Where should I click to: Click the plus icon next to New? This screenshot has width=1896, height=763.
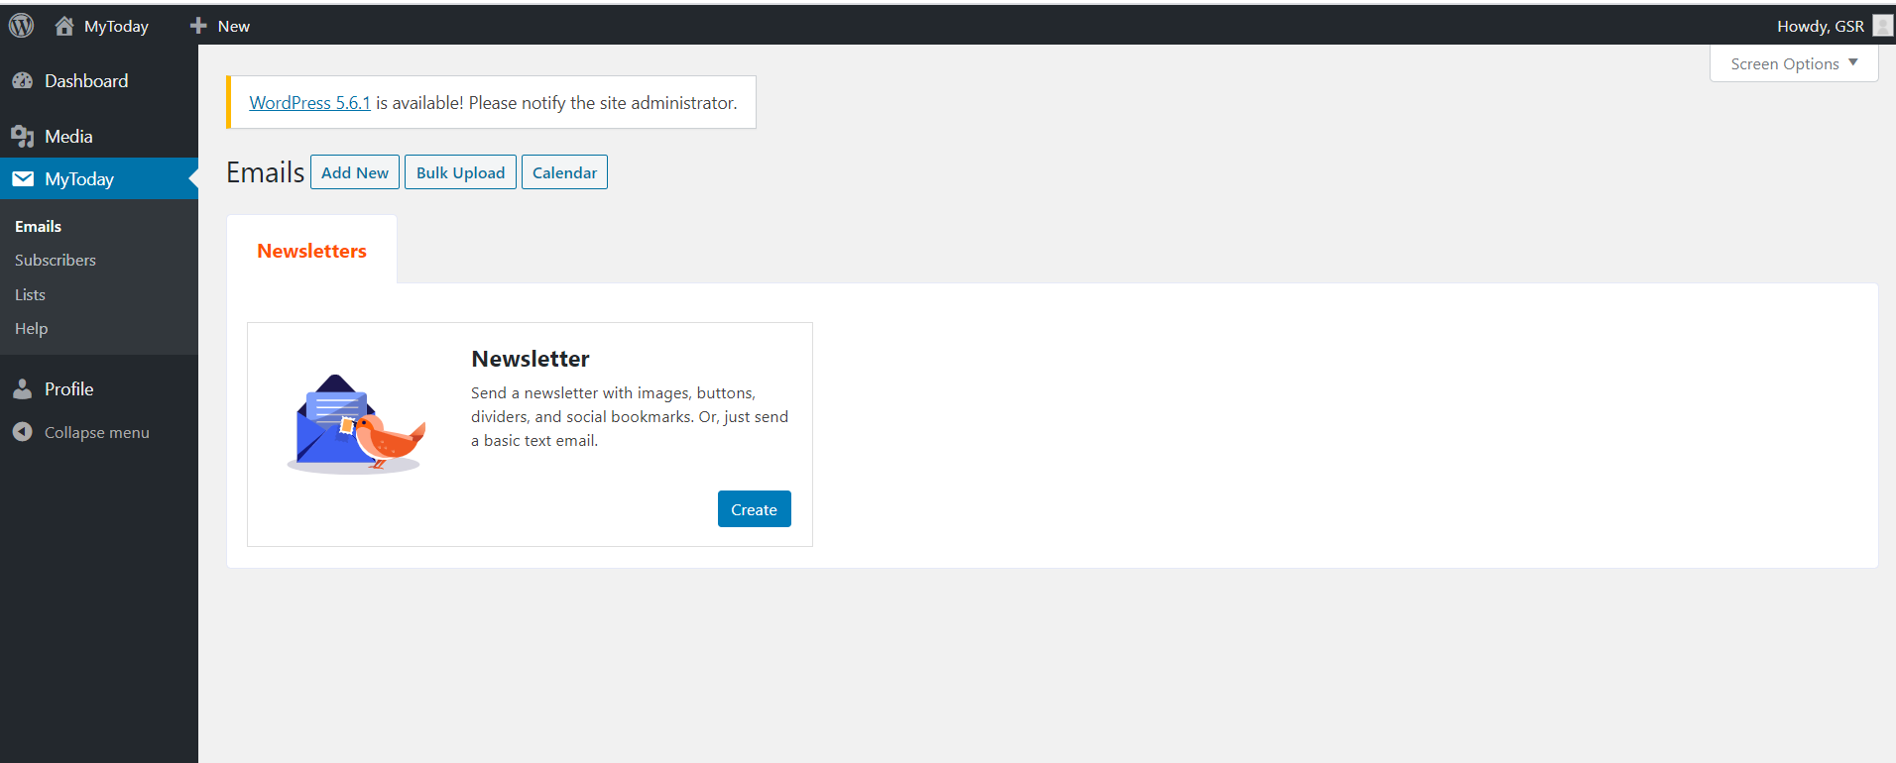pyautogui.click(x=198, y=26)
